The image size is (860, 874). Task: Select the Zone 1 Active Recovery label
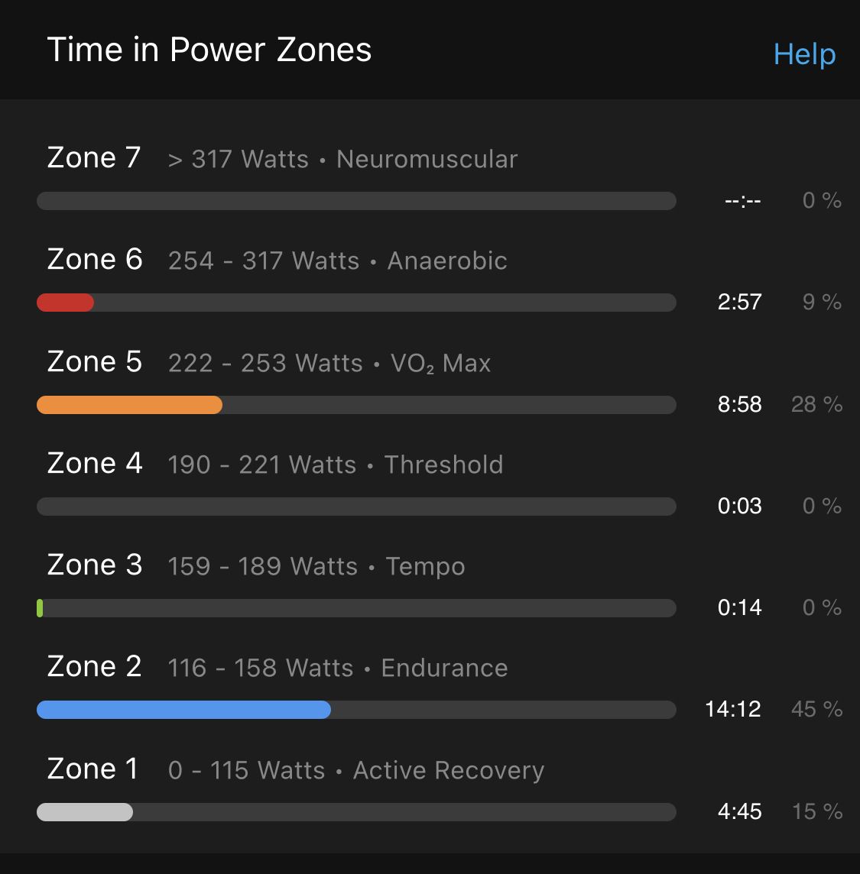coord(296,770)
